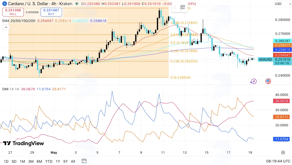This screenshot has height=165, width=292.
Task: Select the 1D time range
Action: (6, 161)
